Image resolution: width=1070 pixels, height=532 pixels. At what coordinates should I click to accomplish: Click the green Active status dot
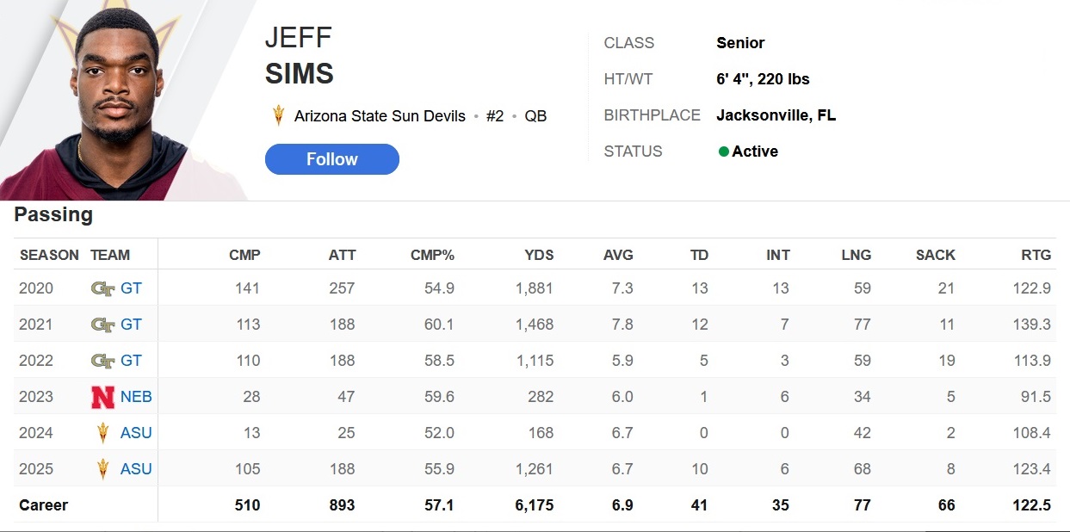[x=724, y=152]
